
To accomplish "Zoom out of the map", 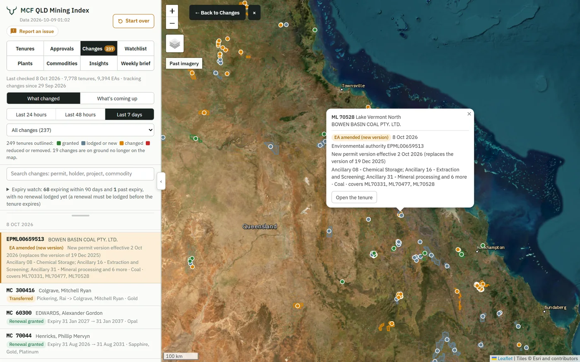I will 172,23.
